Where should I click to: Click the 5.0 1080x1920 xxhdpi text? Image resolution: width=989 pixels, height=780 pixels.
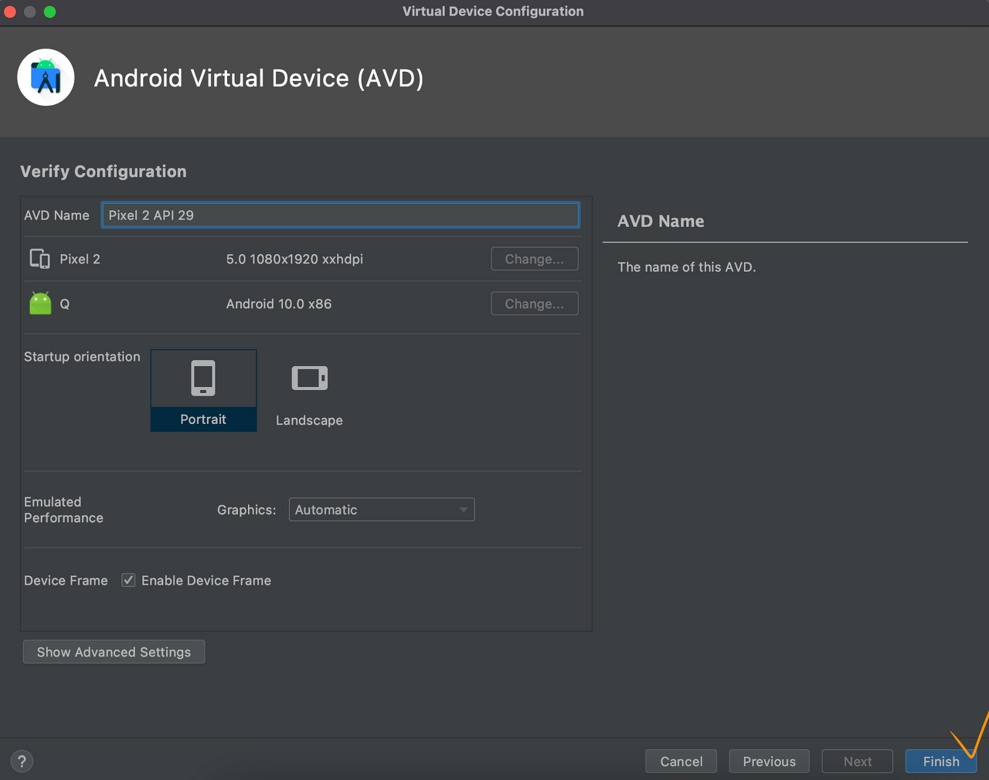coord(294,259)
